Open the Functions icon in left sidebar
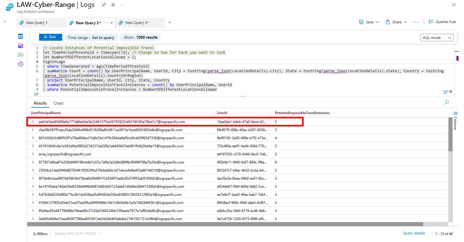The image size is (464, 242). pos(21,55)
